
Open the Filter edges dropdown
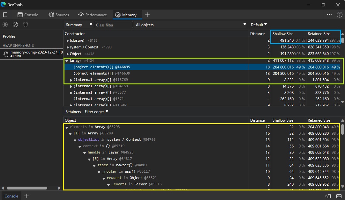(x=96, y=111)
